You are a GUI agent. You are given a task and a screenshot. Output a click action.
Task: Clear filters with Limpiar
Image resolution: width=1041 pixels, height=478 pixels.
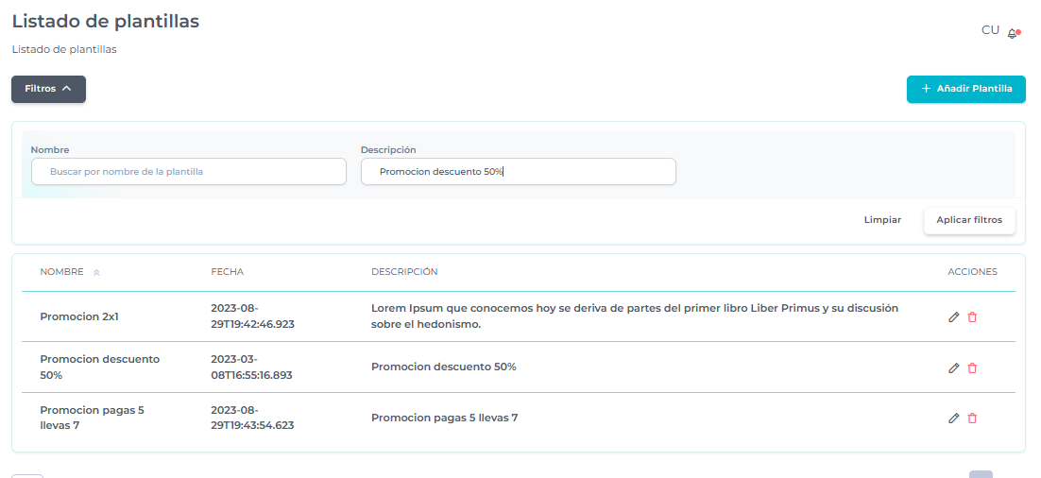pos(882,220)
